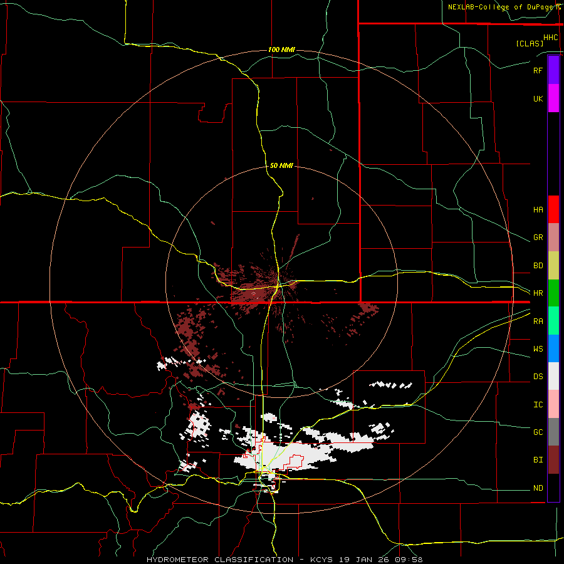Click the "BD" legend label
Viewport: 564px width, 564px height.
point(538,266)
